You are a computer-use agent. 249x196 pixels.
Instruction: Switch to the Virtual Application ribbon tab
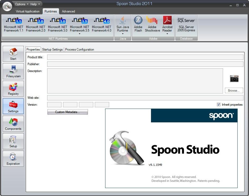coord(28,11)
